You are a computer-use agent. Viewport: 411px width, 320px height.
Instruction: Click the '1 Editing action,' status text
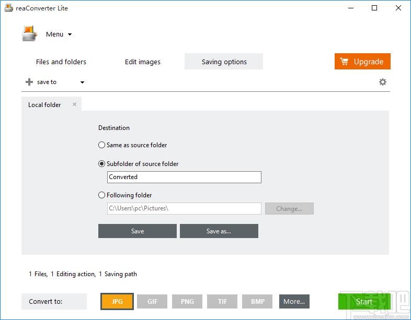click(x=73, y=274)
